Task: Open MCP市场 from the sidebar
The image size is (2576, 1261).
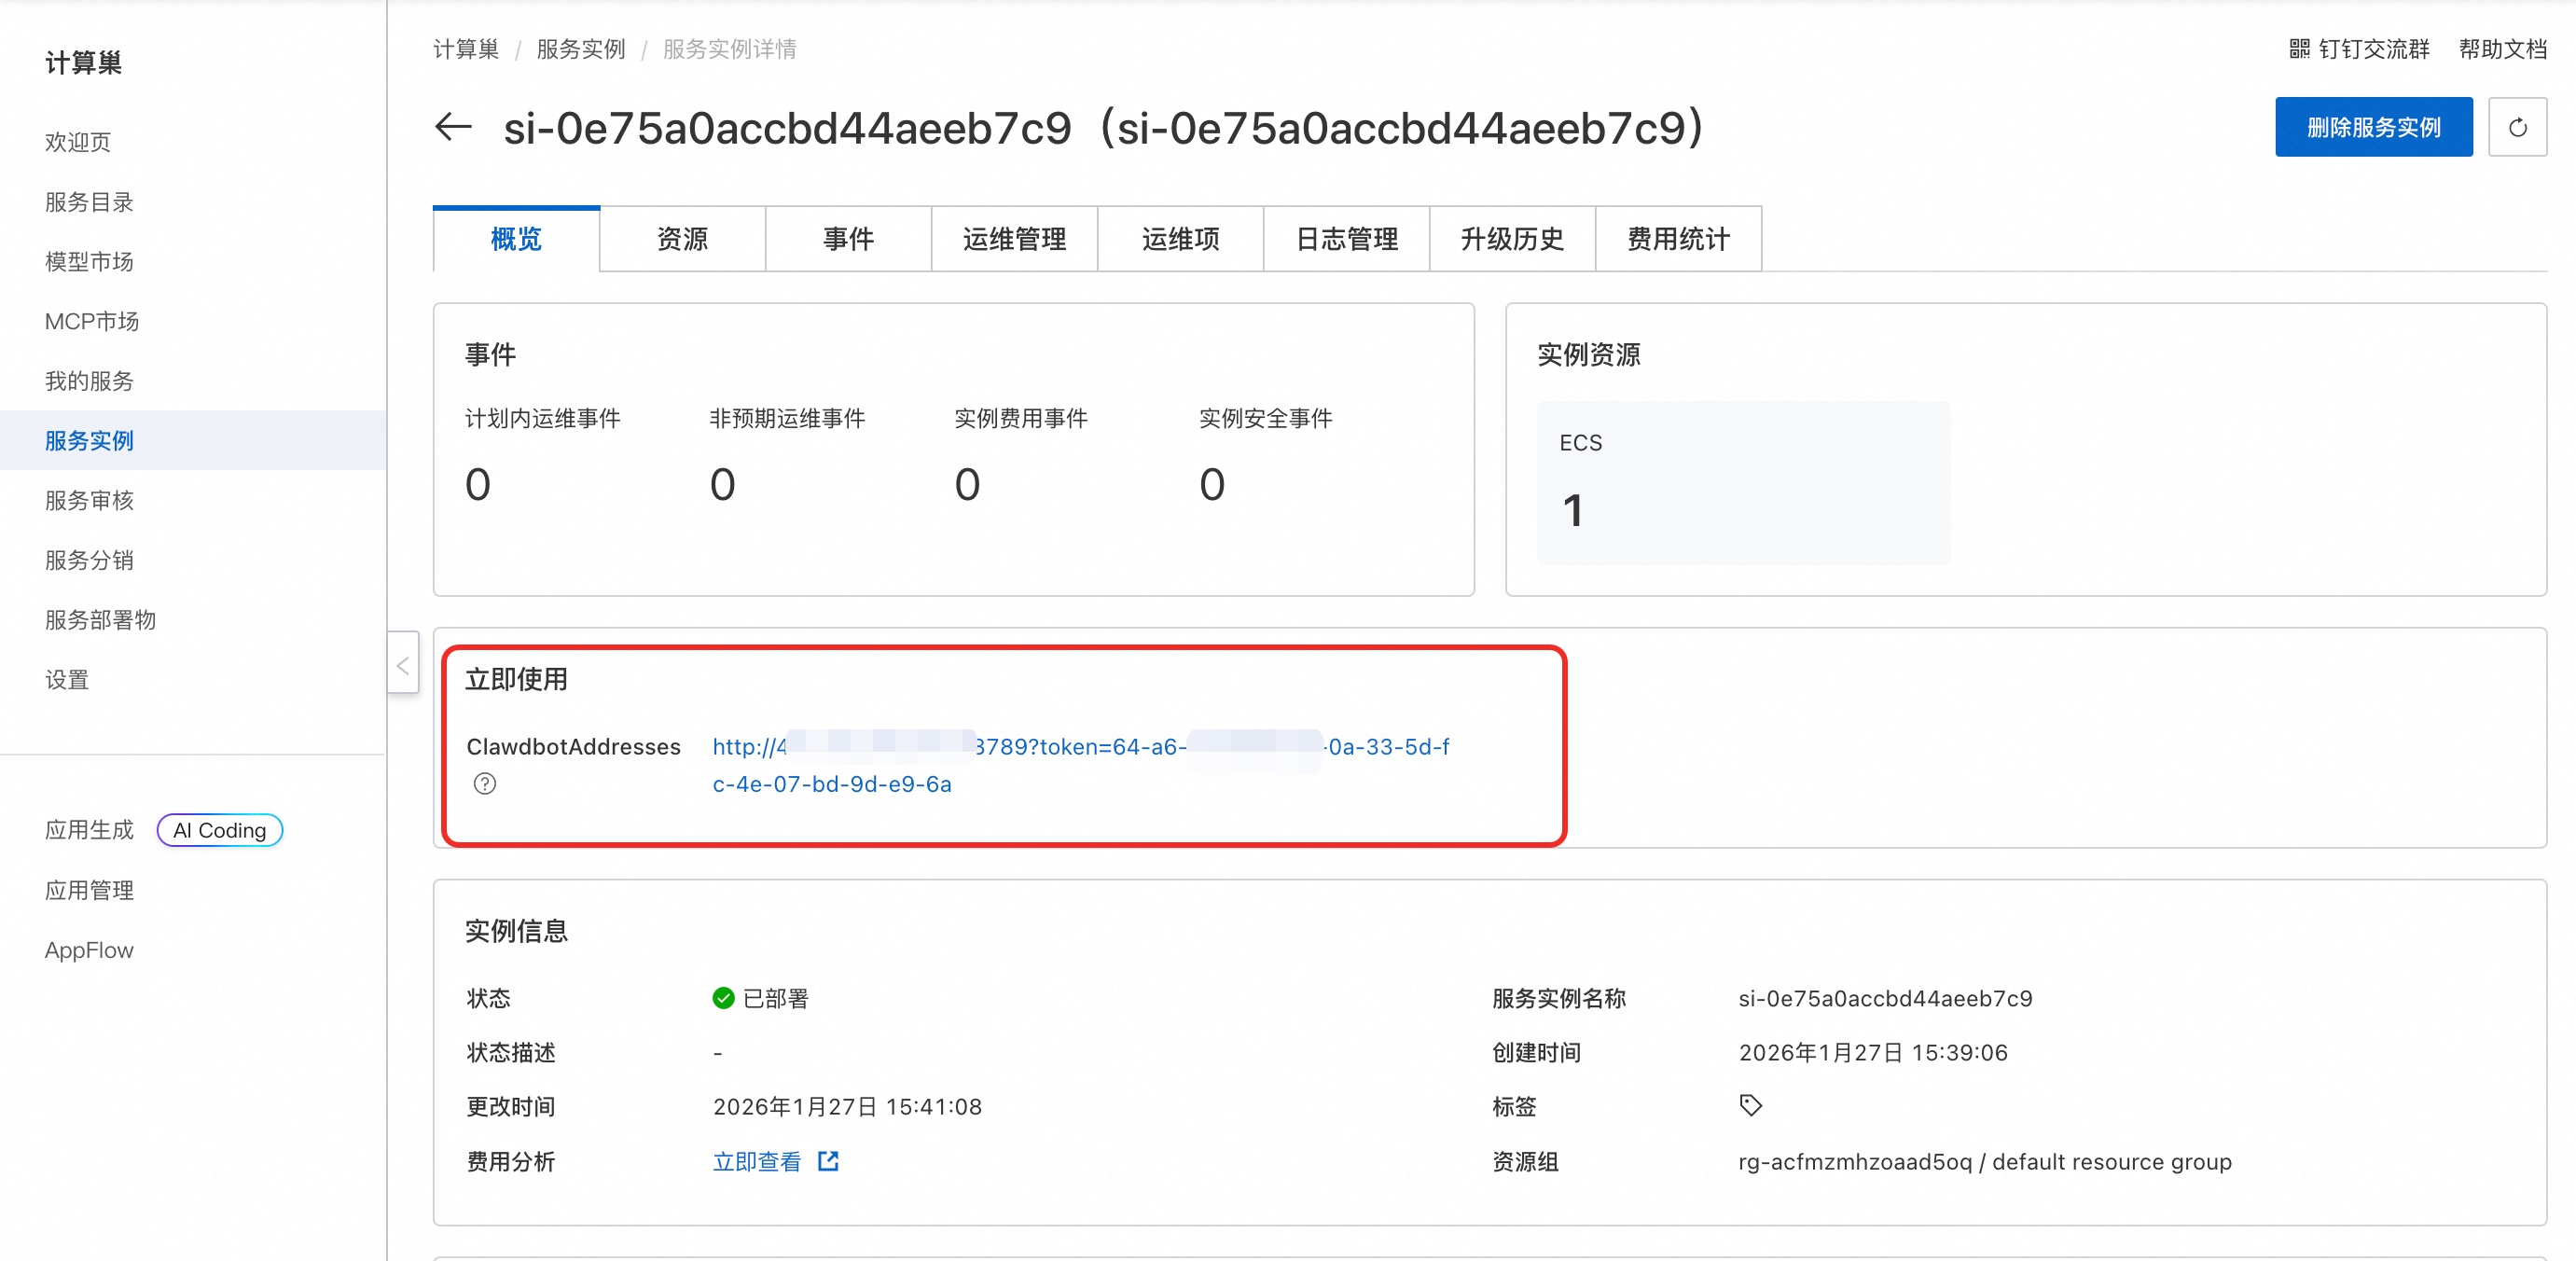Action: pyautogui.click(x=93, y=321)
